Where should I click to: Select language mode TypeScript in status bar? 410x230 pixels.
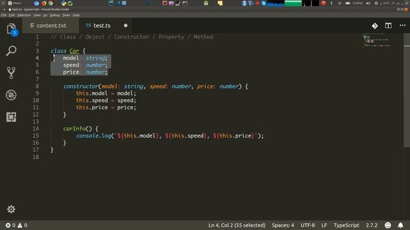(x=346, y=225)
